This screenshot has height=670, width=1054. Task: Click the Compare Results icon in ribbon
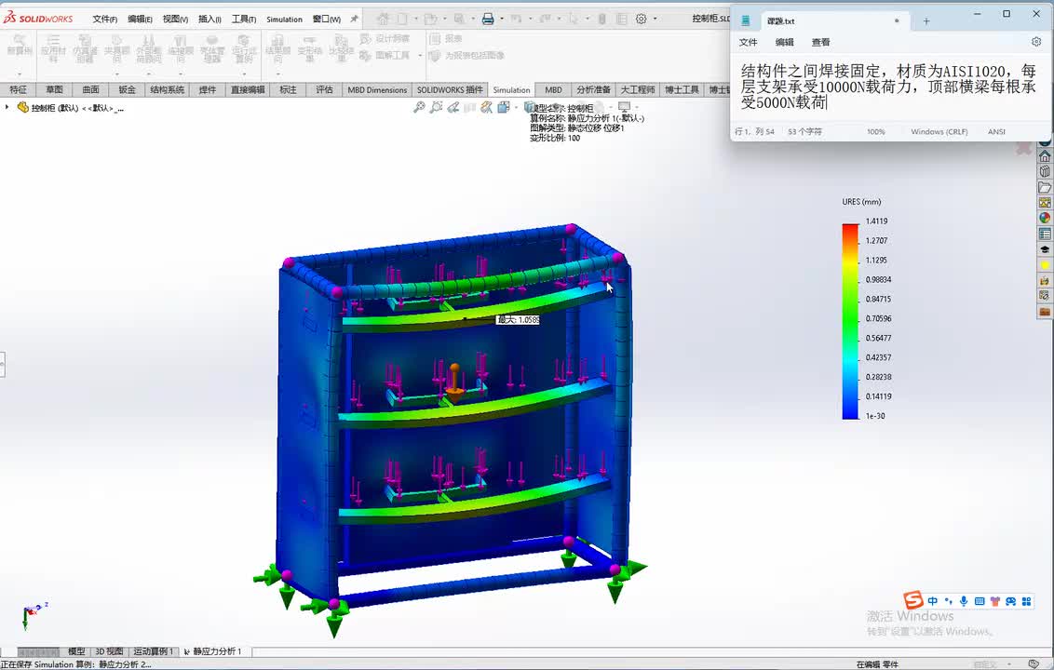click(x=342, y=49)
